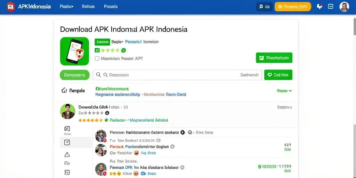Open notifications heart-chat icon in header
The image size is (356, 178).
coord(320,7)
